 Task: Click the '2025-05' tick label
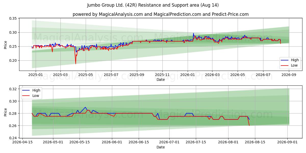[x=85, y=75]
